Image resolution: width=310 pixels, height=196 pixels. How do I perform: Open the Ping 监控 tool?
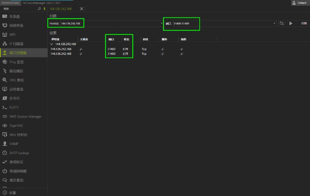pyautogui.click(x=16, y=62)
